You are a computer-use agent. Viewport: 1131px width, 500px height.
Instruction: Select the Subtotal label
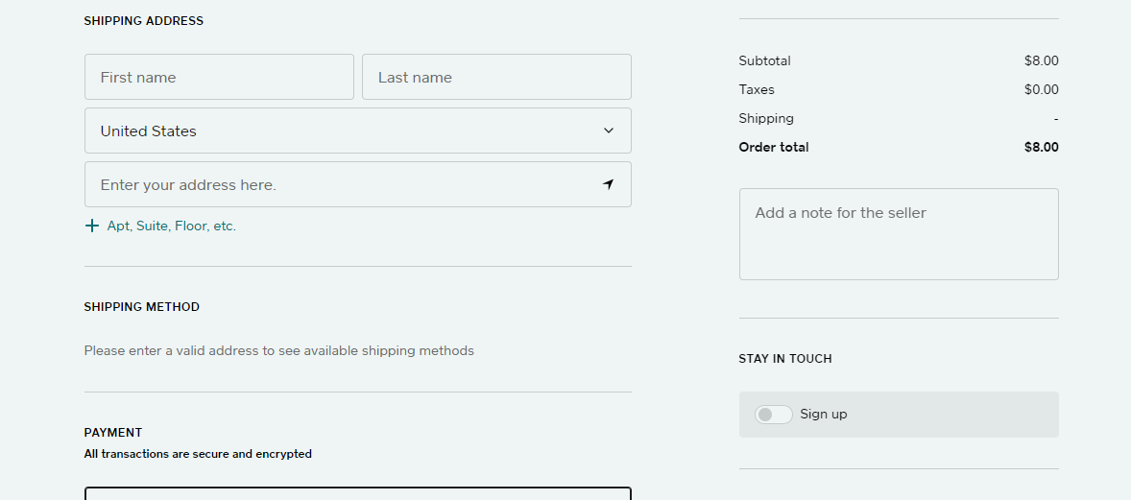tap(764, 60)
